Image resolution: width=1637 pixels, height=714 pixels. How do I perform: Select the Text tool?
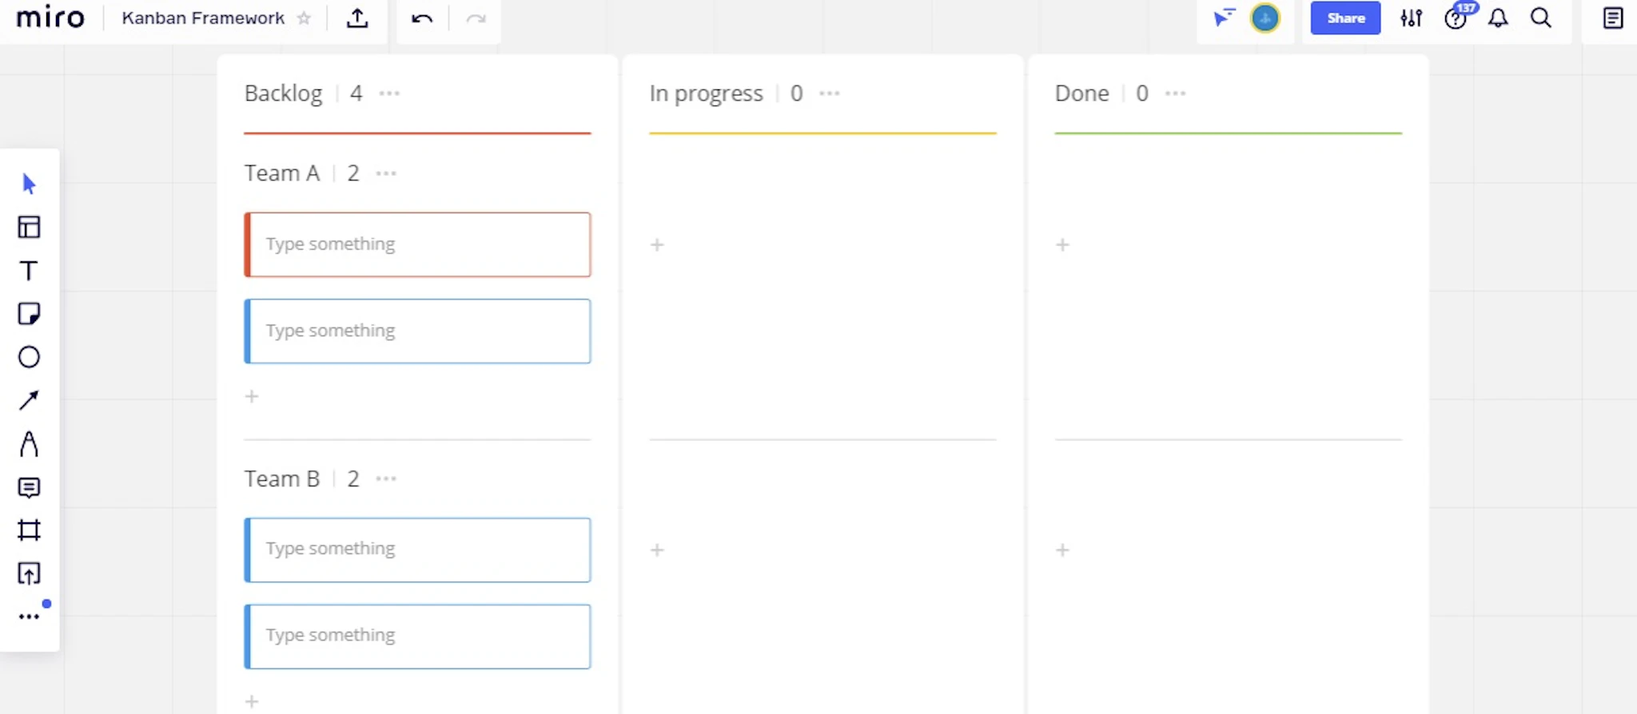(29, 271)
